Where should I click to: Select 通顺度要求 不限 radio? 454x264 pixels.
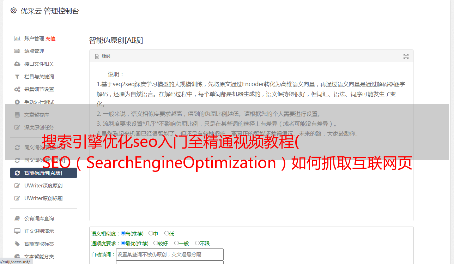(x=197, y=243)
